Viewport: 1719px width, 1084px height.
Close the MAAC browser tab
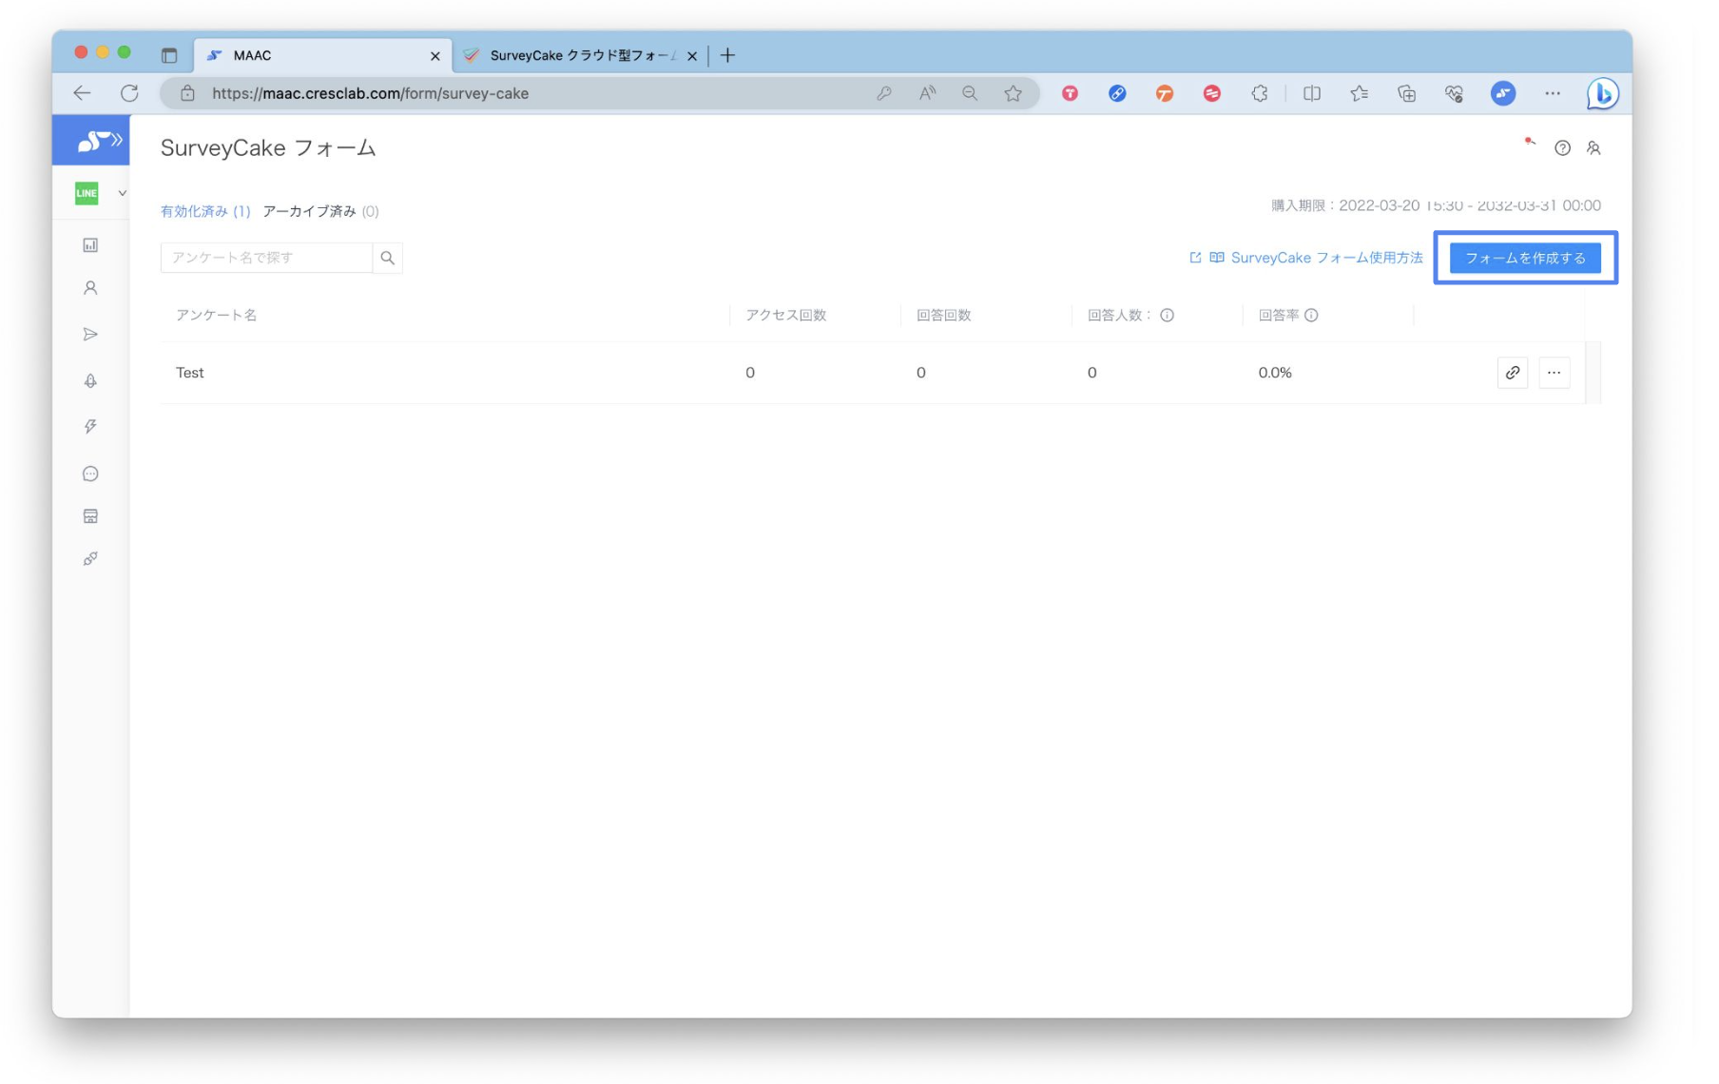435,56
